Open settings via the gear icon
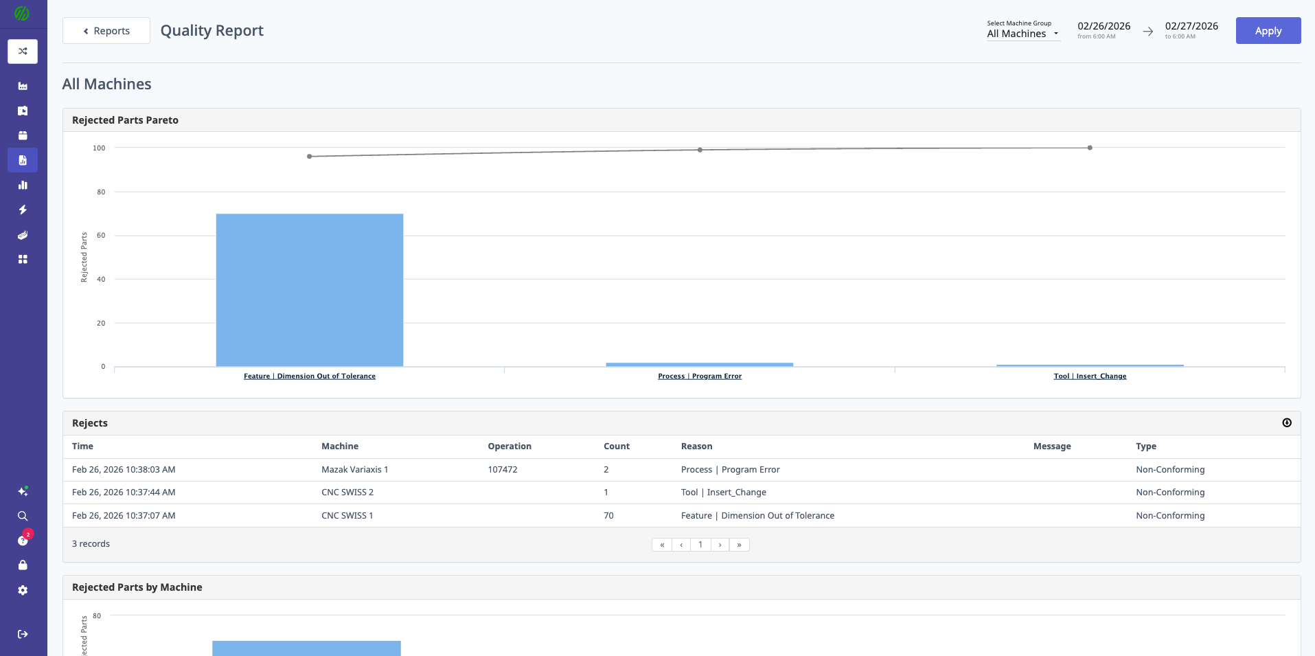The height and width of the screenshot is (656, 1315). click(x=23, y=590)
